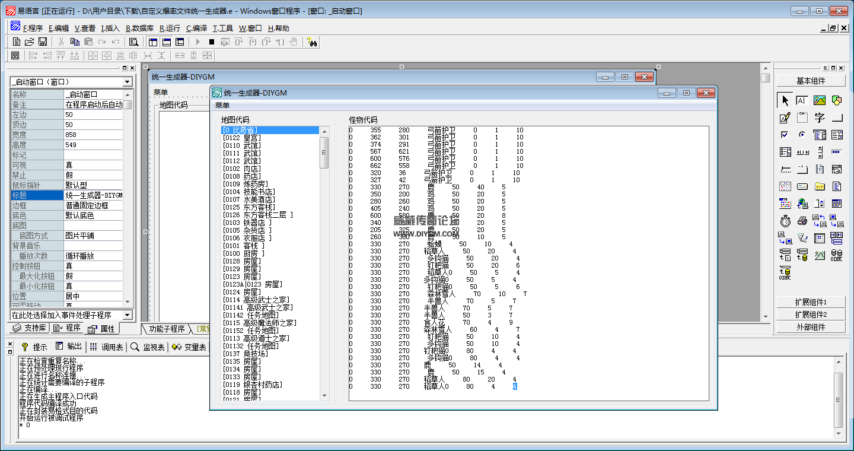The width and height of the screenshot is (854, 451).
Task: Select '[0 比奇省]' in the map list
Action: [x=270, y=130]
